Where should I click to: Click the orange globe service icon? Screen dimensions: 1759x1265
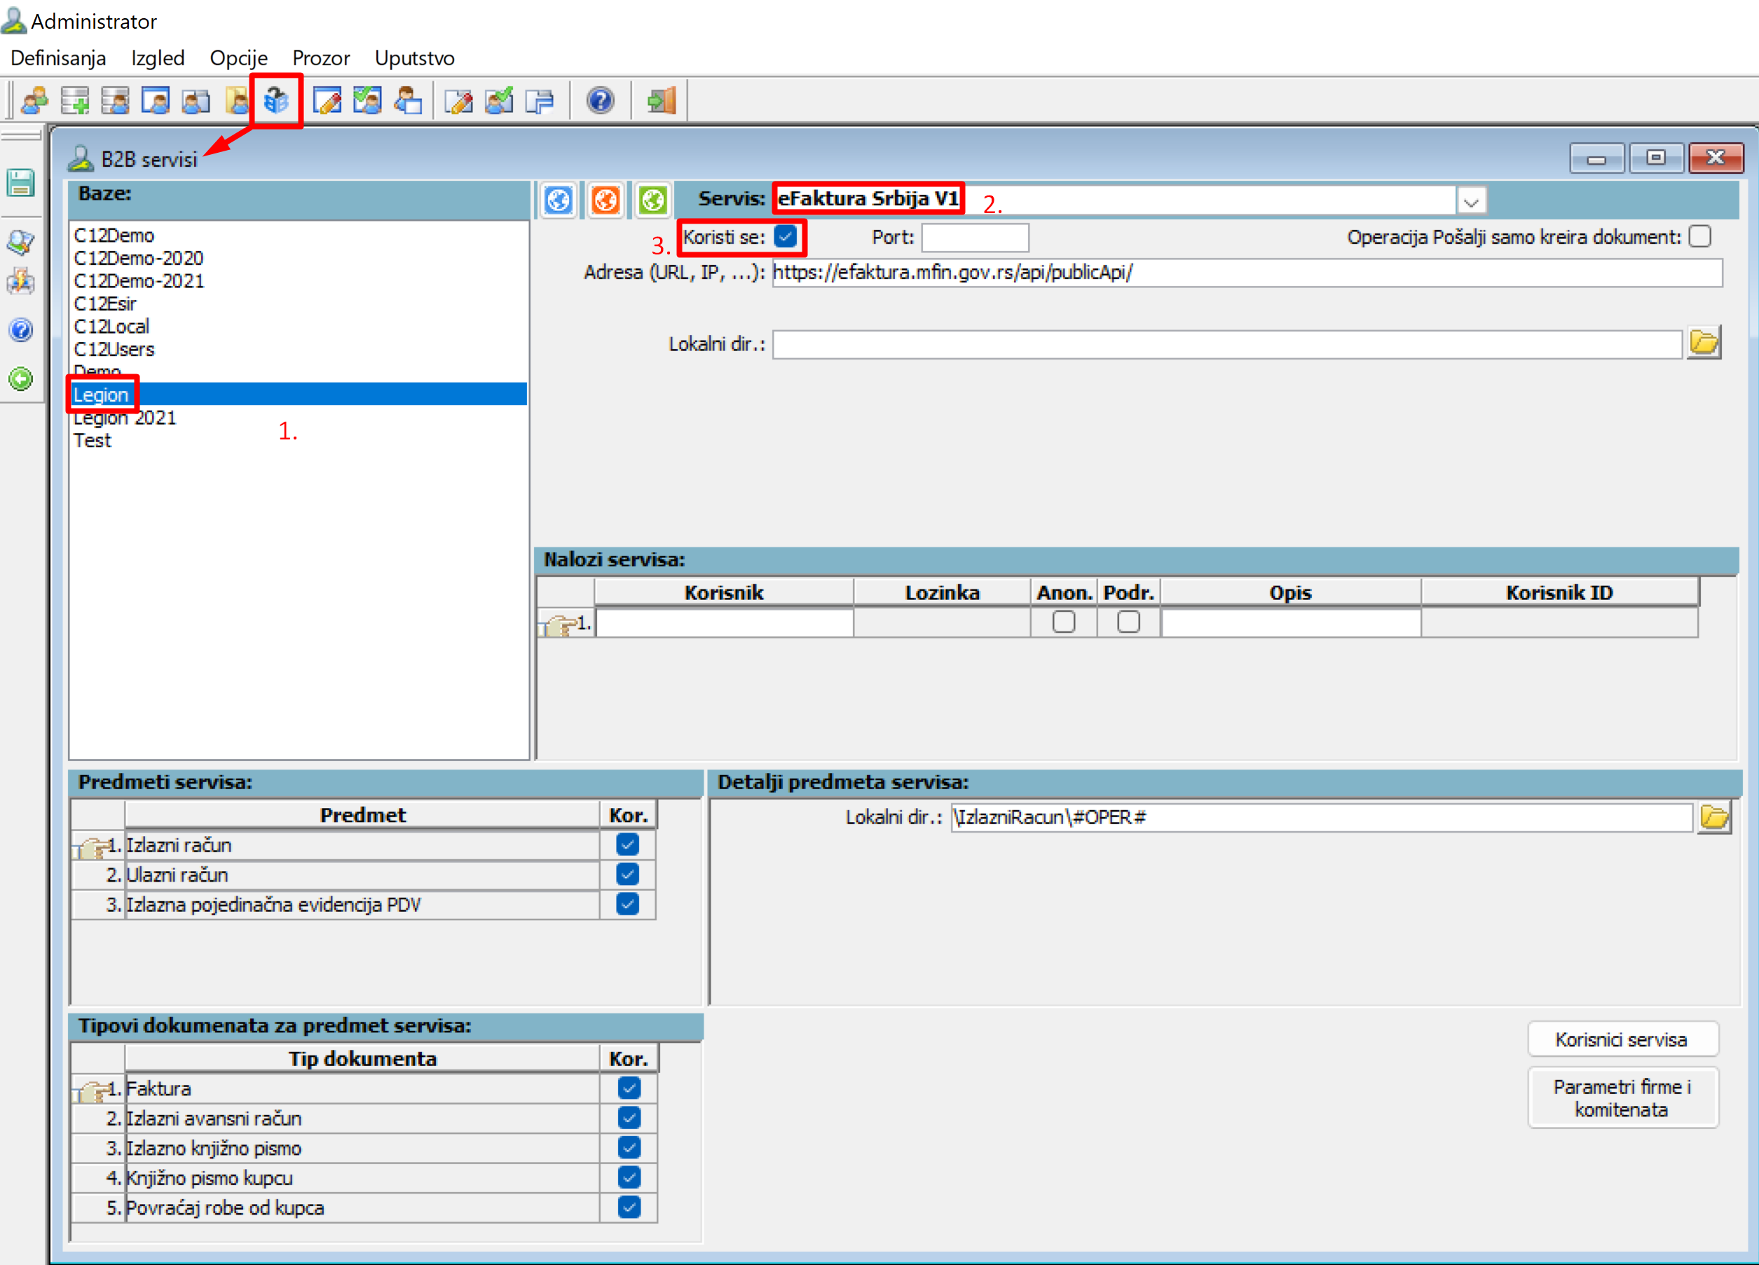click(605, 200)
